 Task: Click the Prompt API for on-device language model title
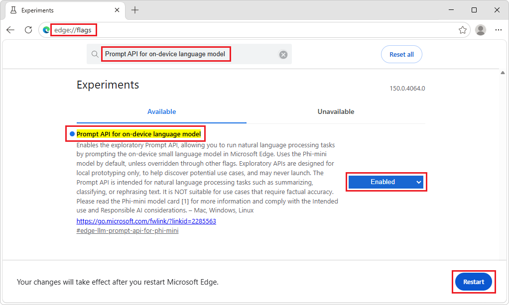click(138, 134)
